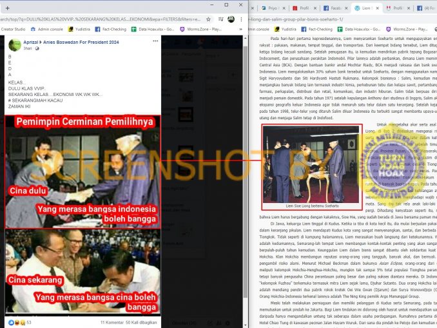Bookmark this page with the star icon
Screen dimensions: 437x328
click(208, 19)
